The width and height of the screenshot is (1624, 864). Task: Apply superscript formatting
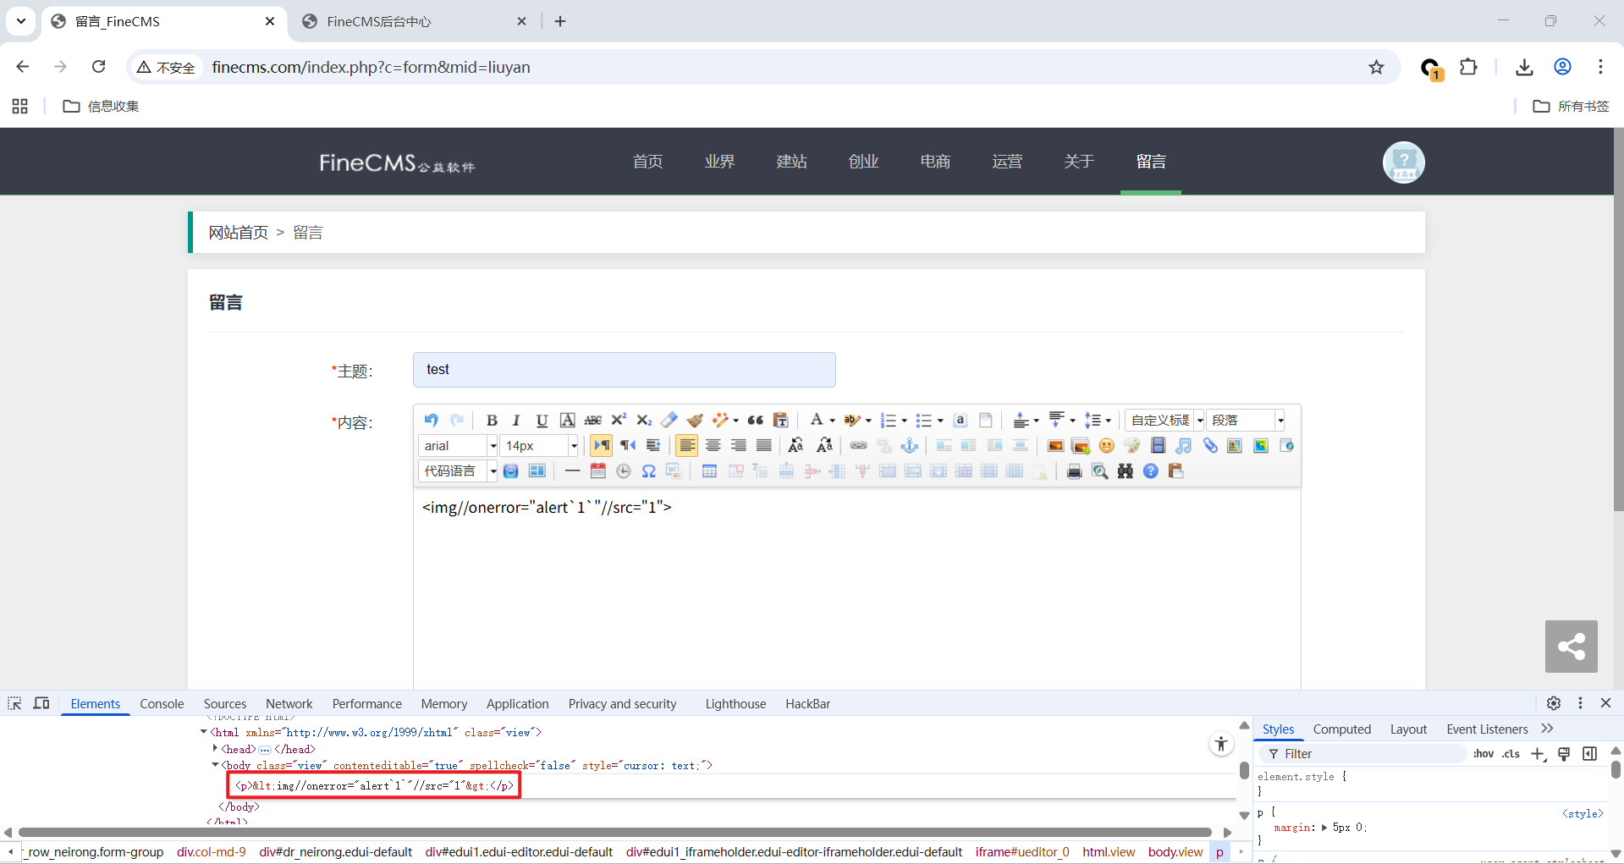point(619,420)
